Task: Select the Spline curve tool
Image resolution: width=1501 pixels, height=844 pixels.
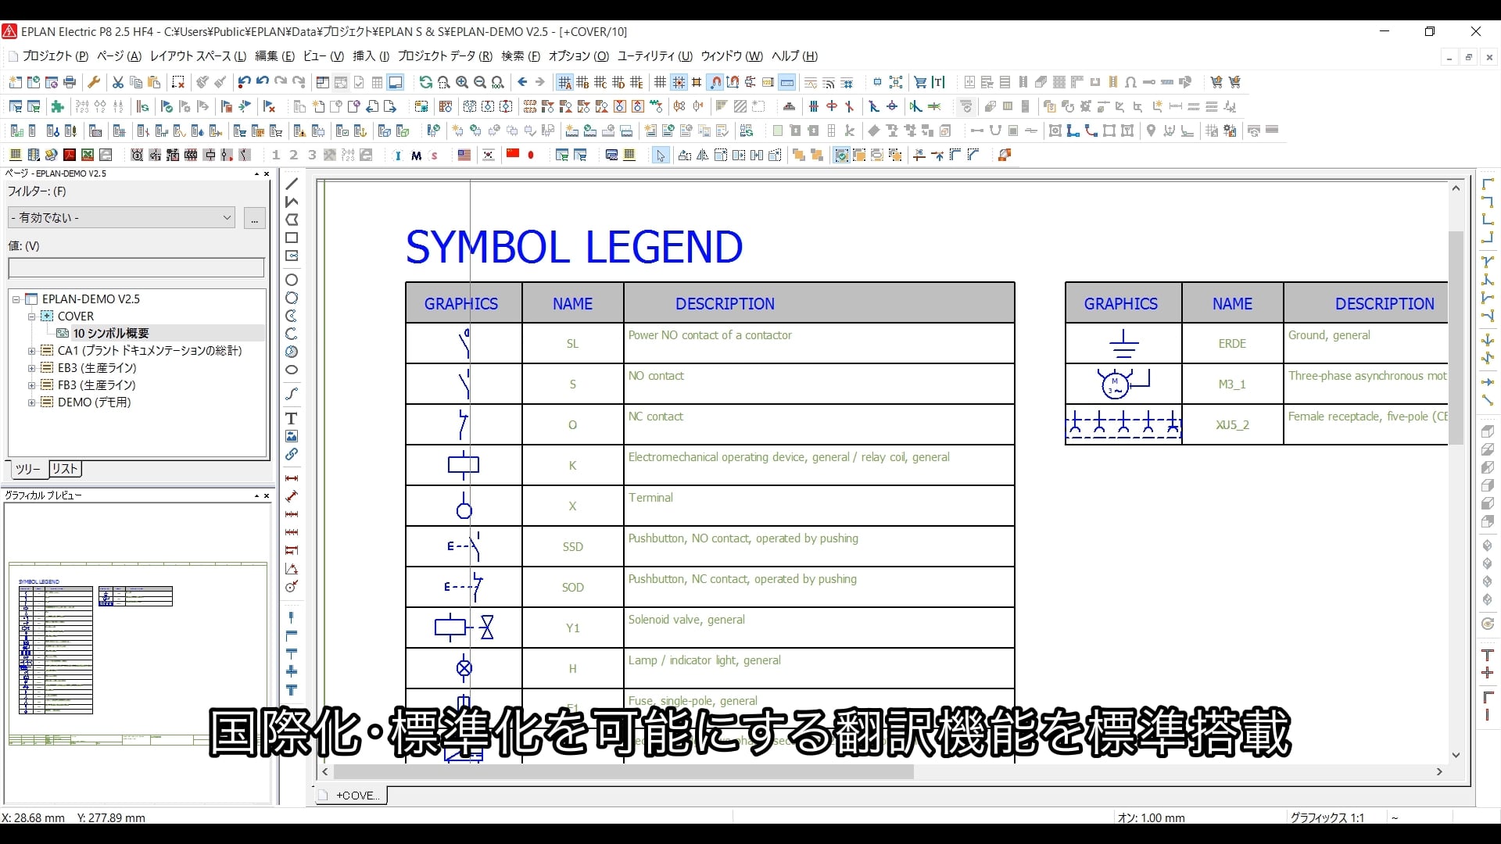Action: pyautogui.click(x=292, y=393)
